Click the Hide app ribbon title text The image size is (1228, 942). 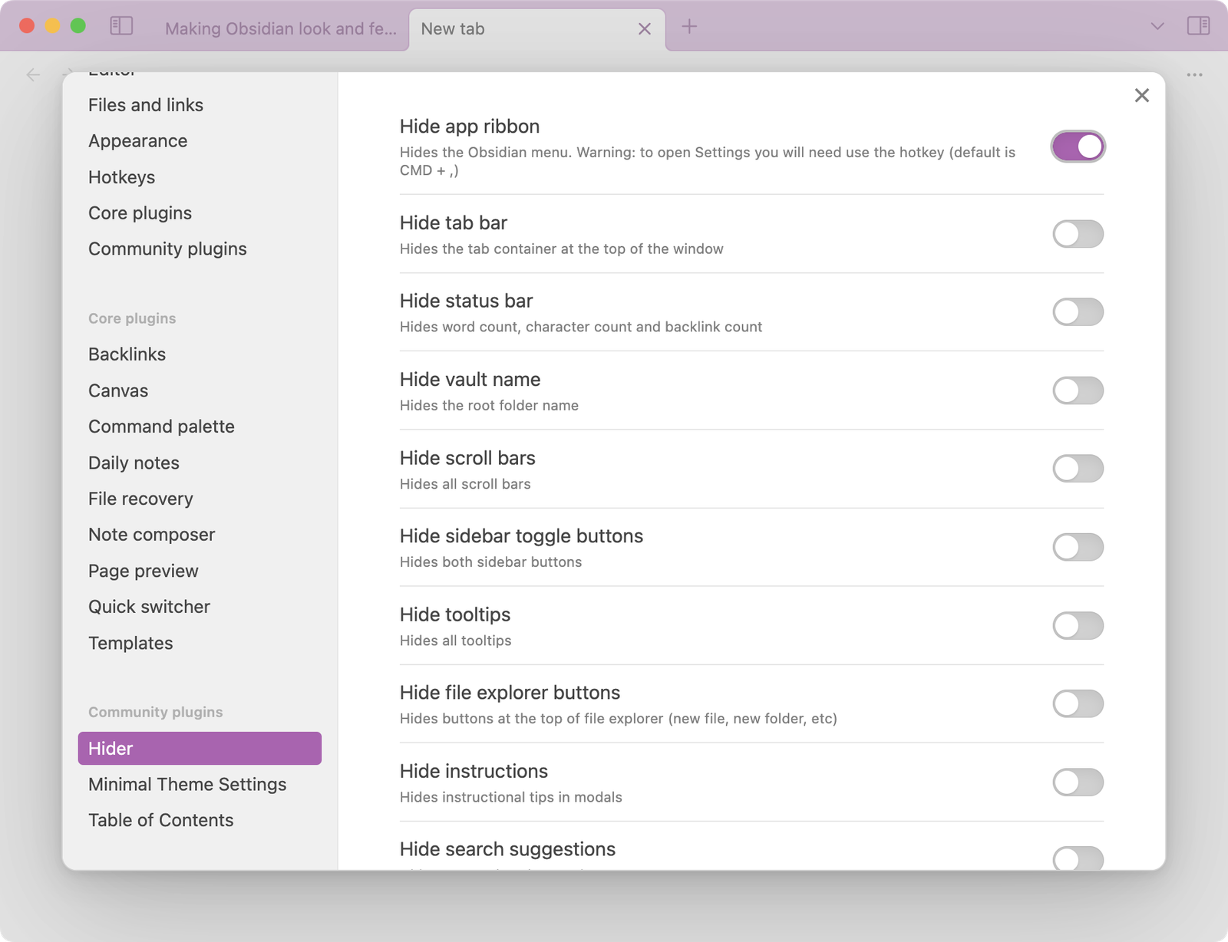tap(470, 127)
